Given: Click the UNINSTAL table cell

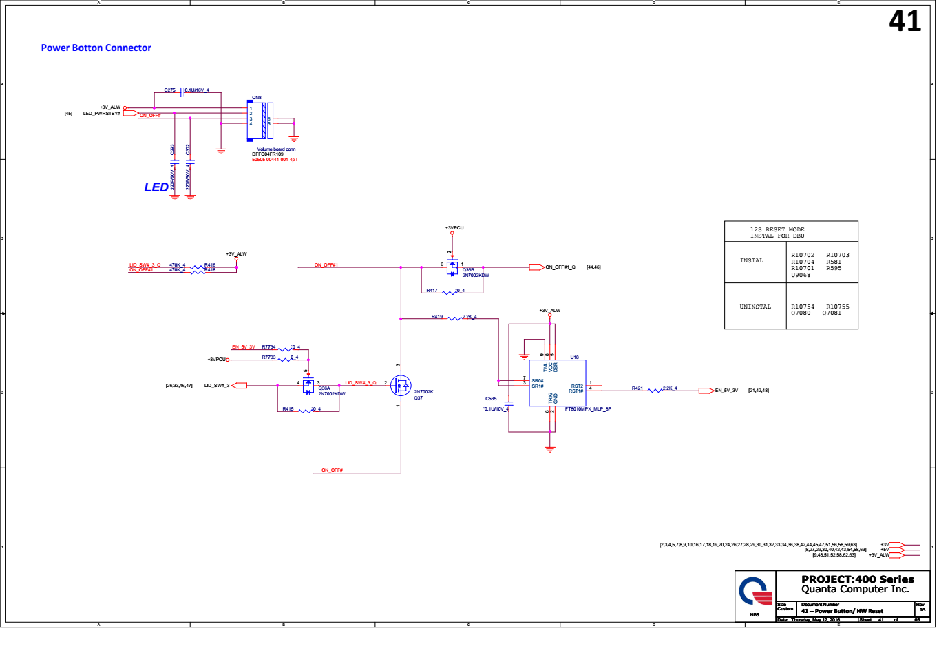Looking at the screenshot, I should [755, 307].
